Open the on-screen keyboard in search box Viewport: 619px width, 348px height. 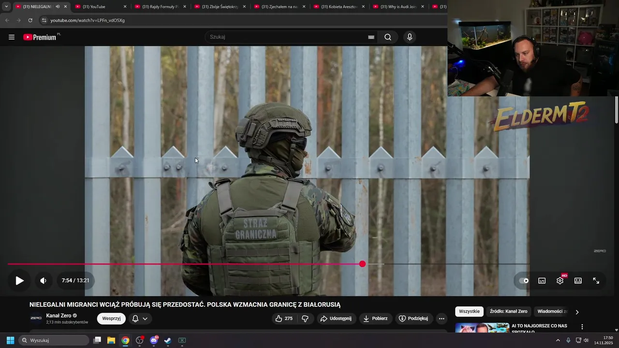(371, 37)
